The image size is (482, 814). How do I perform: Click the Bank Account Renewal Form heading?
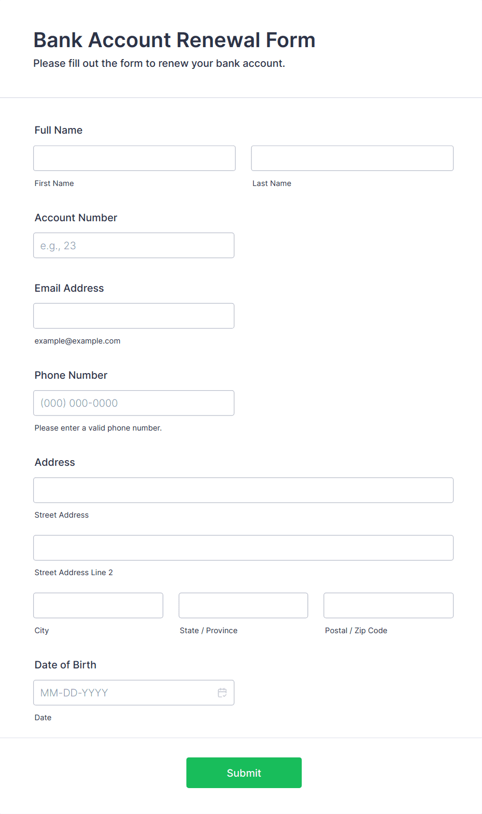click(175, 40)
